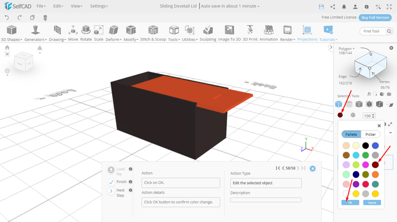This screenshot has height=222, width=397.
Task: Open the Tutorials tool
Action: pyautogui.click(x=328, y=33)
